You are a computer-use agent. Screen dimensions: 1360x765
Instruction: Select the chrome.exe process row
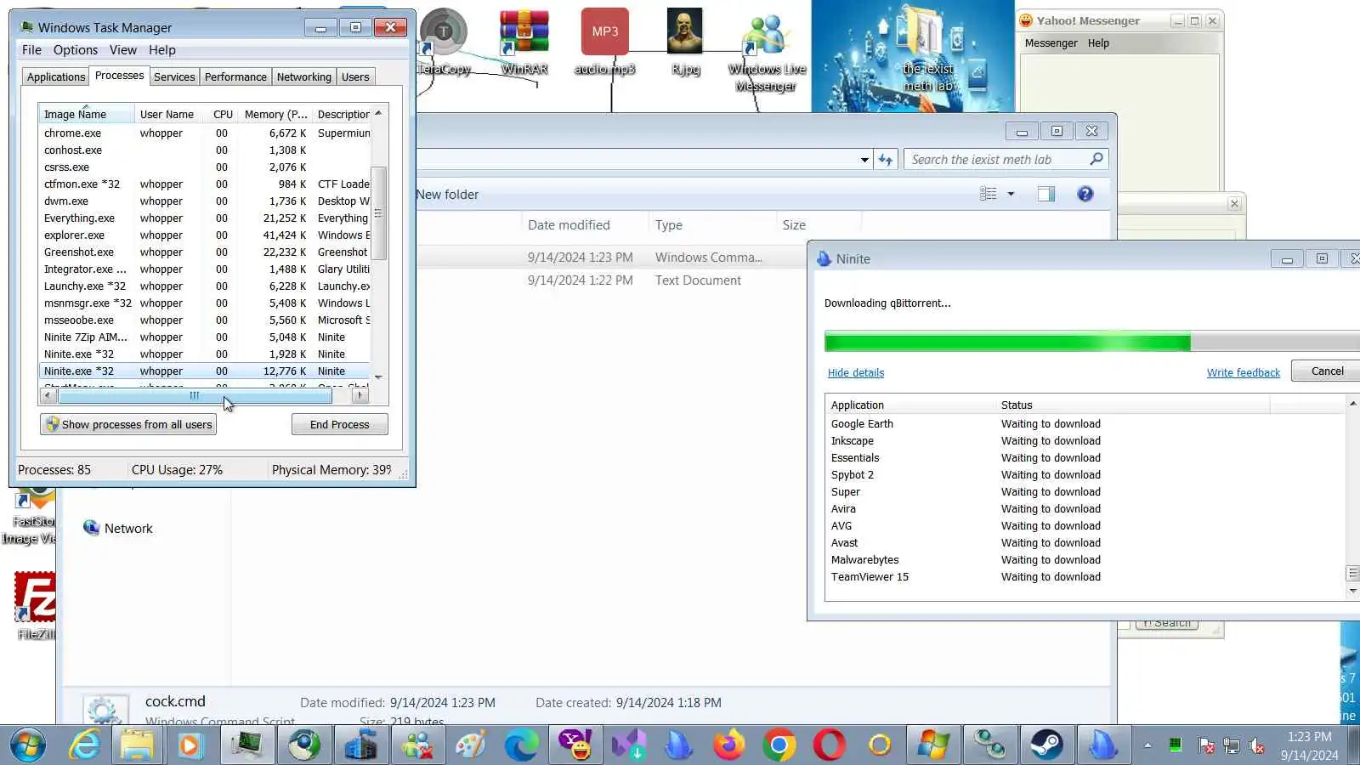[205, 133]
